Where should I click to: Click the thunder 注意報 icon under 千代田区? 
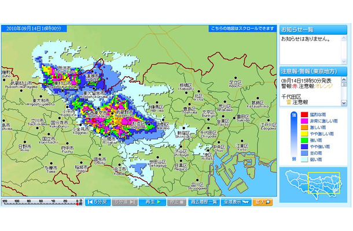pos(289,102)
